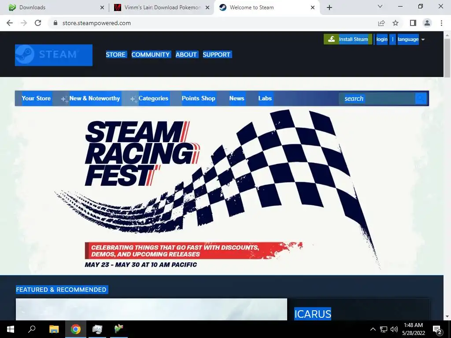Show hidden system tray icons

373,329
